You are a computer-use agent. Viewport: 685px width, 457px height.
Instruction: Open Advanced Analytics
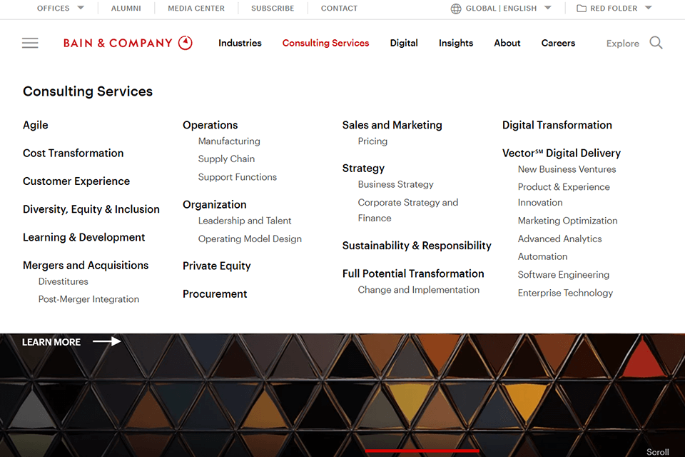pos(559,238)
